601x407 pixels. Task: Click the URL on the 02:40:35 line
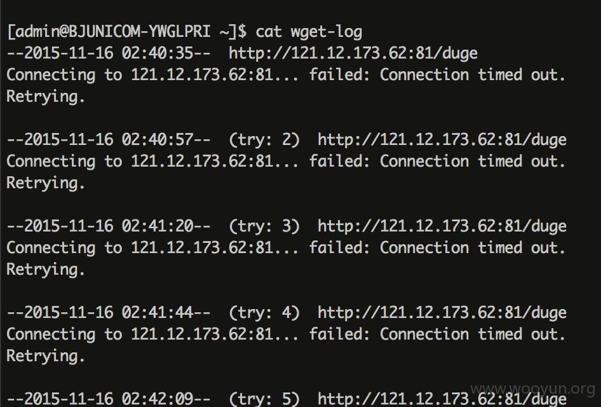353,53
